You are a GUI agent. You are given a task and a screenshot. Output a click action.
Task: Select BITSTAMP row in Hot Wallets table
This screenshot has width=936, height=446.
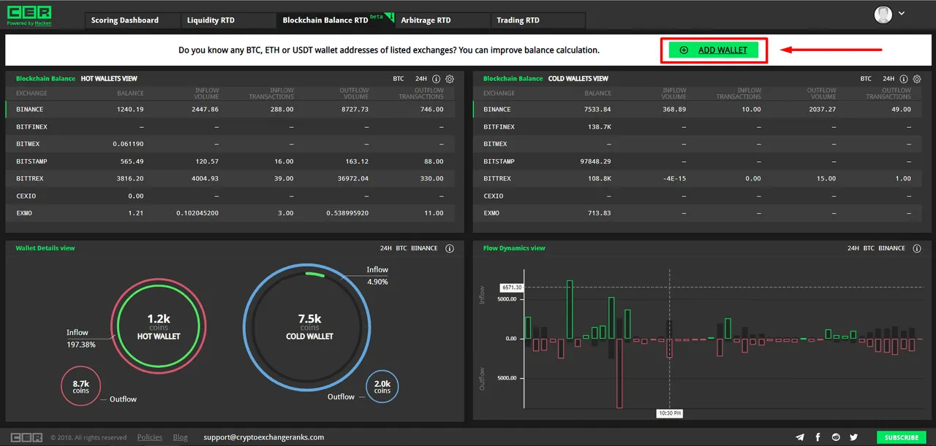point(230,161)
